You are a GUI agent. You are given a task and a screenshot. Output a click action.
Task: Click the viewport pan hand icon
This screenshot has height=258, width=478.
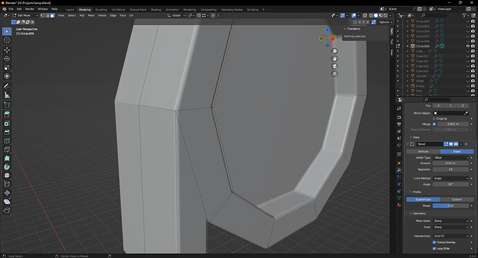(x=335, y=59)
